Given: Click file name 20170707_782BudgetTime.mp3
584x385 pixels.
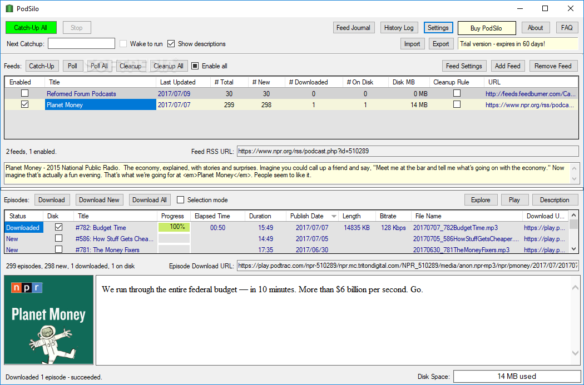Looking at the screenshot, I should point(455,228).
